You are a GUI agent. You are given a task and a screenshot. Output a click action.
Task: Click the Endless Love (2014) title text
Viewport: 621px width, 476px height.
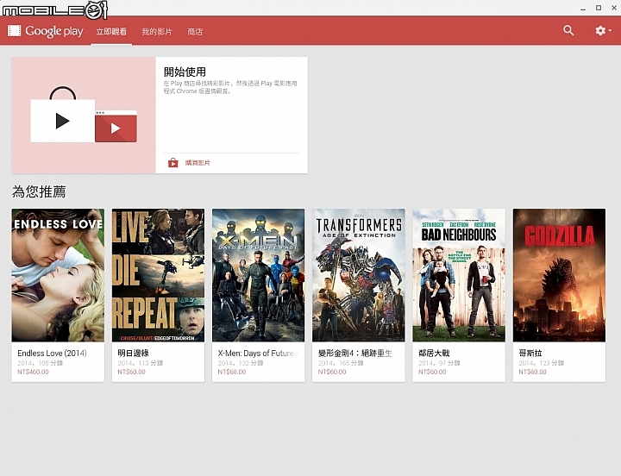(x=52, y=353)
